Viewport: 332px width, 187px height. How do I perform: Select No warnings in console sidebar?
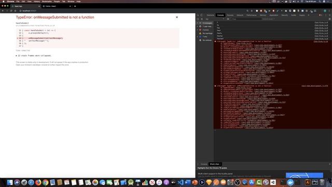(205, 33)
